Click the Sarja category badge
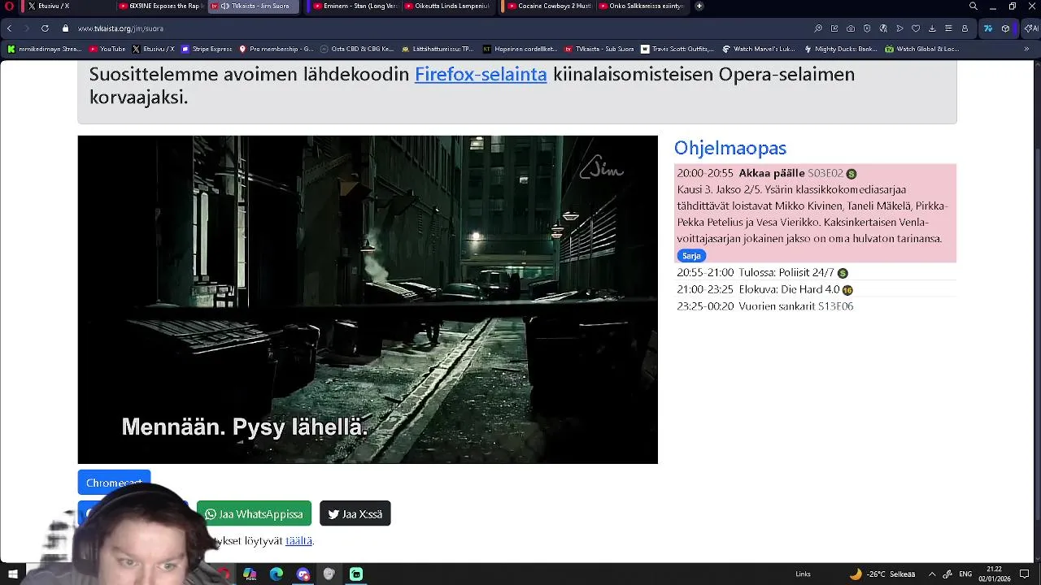The image size is (1041, 585). pyautogui.click(x=691, y=255)
